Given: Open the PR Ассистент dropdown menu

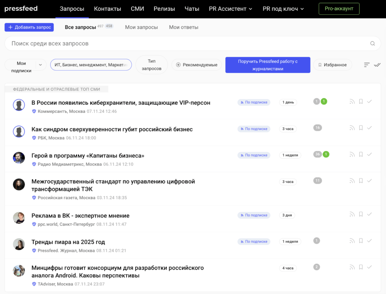Looking at the screenshot, I should (x=230, y=9).
